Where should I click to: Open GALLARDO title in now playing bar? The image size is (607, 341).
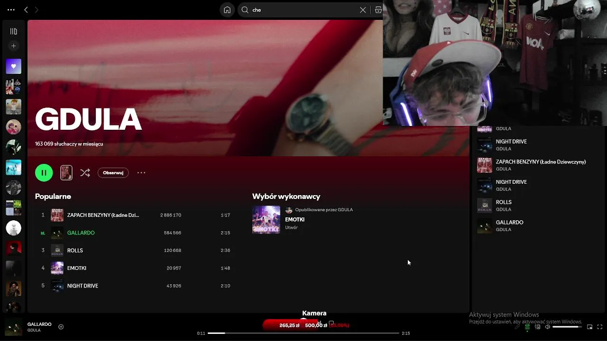(x=39, y=324)
